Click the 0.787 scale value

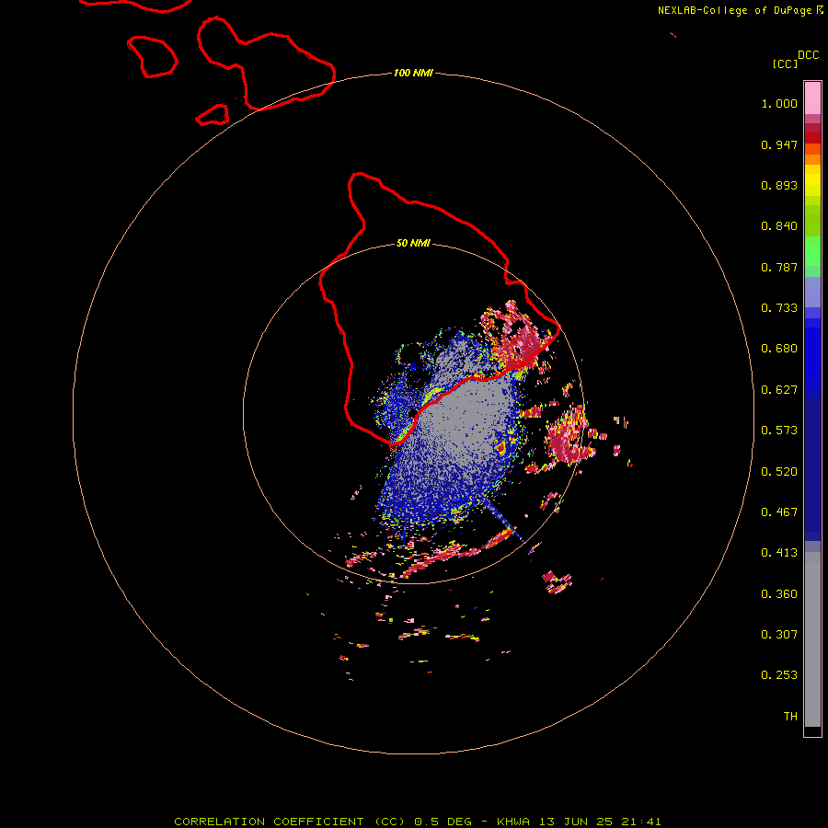(779, 267)
